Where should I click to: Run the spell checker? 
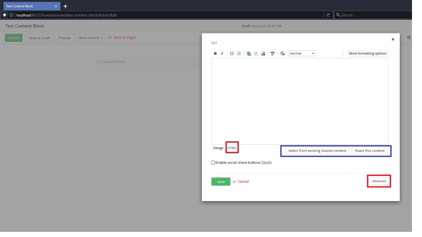click(273, 54)
